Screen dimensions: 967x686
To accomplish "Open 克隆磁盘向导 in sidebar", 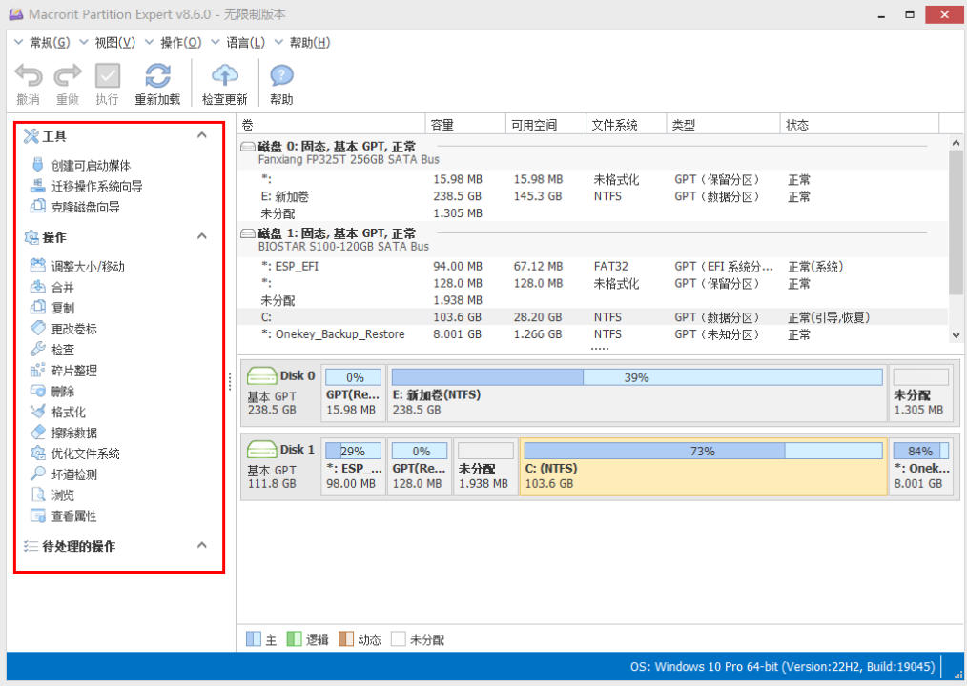I will pyautogui.click(x=85, y=207).
